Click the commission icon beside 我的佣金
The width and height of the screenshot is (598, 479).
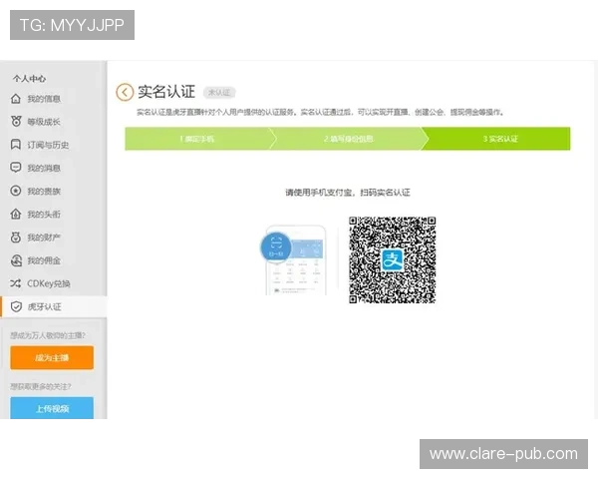click(x=16, y=260)
